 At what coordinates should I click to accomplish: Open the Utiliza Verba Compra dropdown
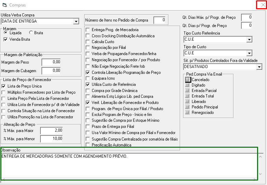tap(76, 22)
